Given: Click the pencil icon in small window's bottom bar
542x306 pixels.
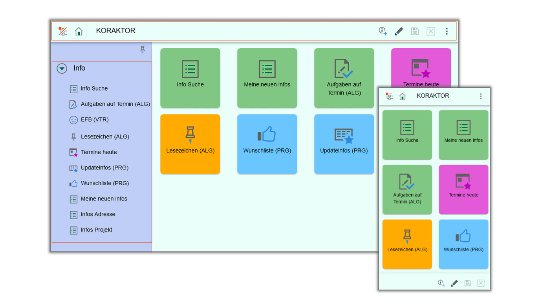Looking at the screenshot, I should [454, 283].
